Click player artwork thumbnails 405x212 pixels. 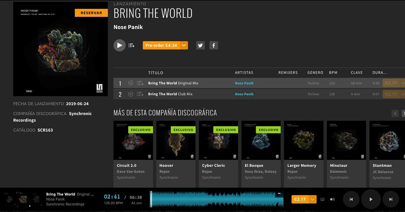(23, 199)
